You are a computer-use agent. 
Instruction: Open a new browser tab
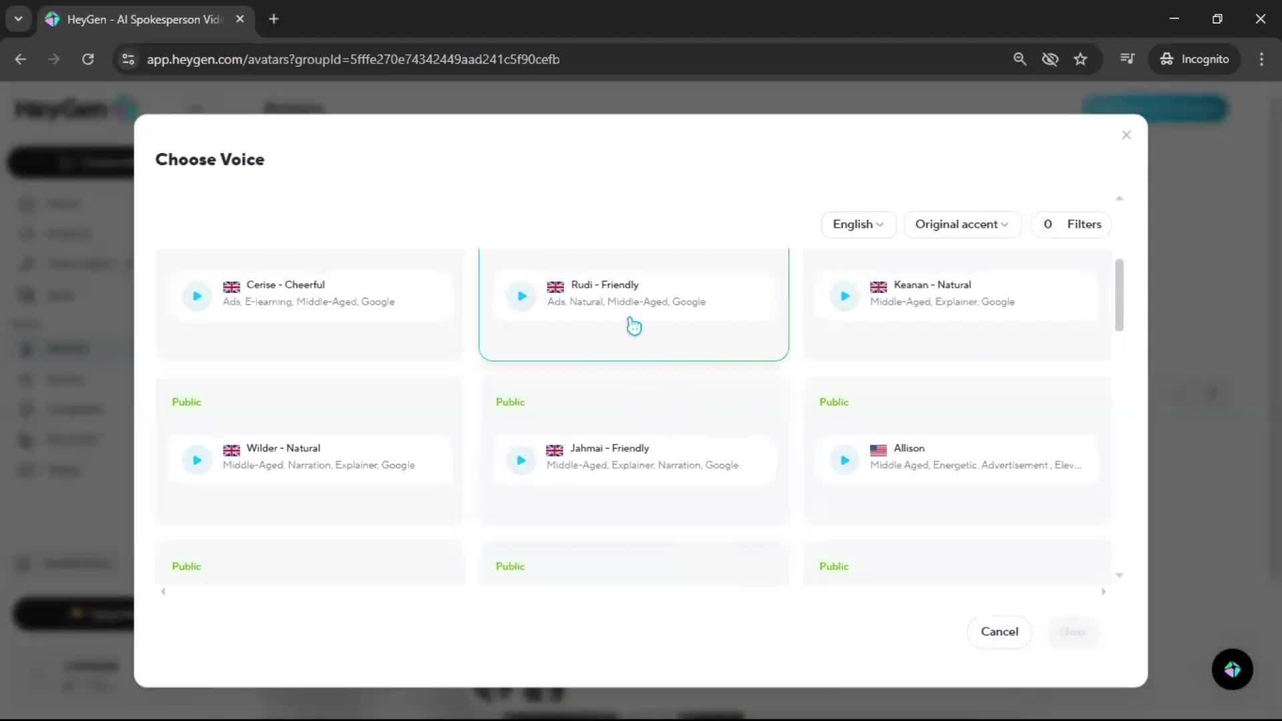pyautogui.click(x=274, y=19)
